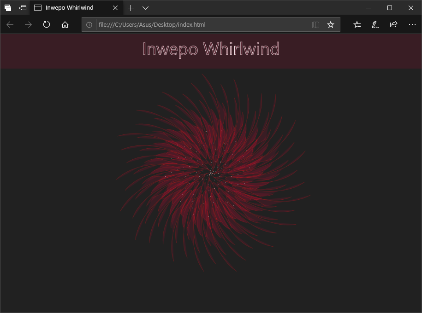Expand the tab previews chevron
422x313 pixels.
tap(146, 8)
